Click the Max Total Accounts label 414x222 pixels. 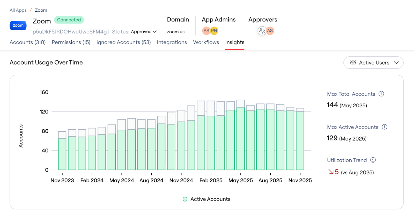[x=351, y=94]
